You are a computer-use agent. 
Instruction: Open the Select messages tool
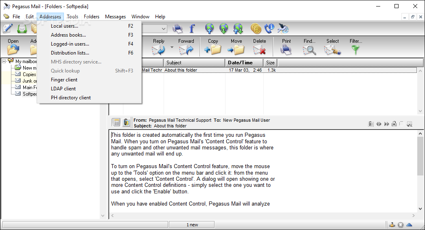[x=333, y=46]
